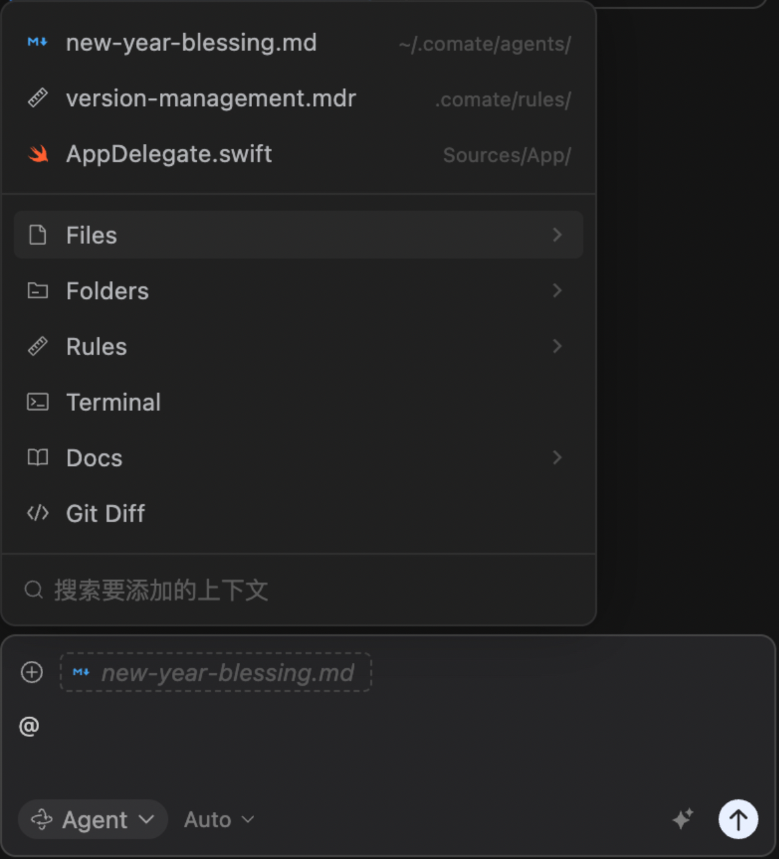Pick AppDelegate.swift from recent files
779x859 pixels.
[169, 154]
